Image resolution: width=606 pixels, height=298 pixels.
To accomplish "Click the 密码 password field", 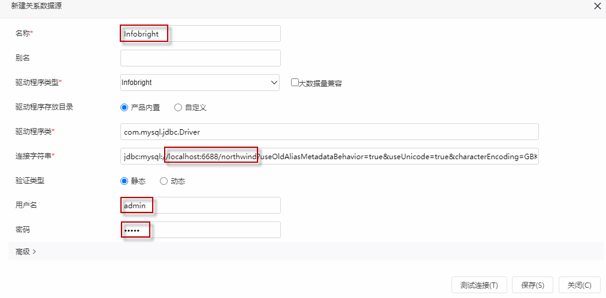I will point(200,230).
